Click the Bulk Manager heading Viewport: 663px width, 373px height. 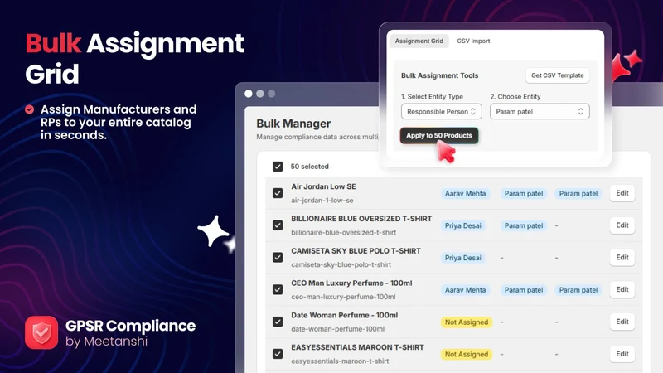tap(293, 124)
